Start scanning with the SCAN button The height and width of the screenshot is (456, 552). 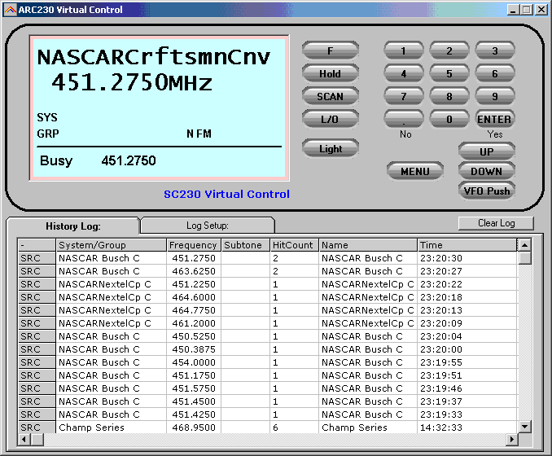(x=331, y=96)
